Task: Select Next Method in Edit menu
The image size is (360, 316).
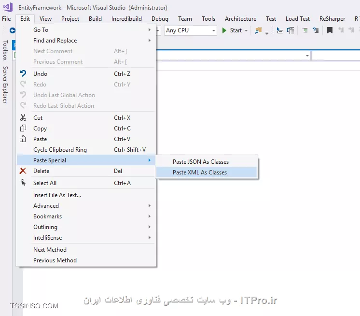Action: pos(86,250)
